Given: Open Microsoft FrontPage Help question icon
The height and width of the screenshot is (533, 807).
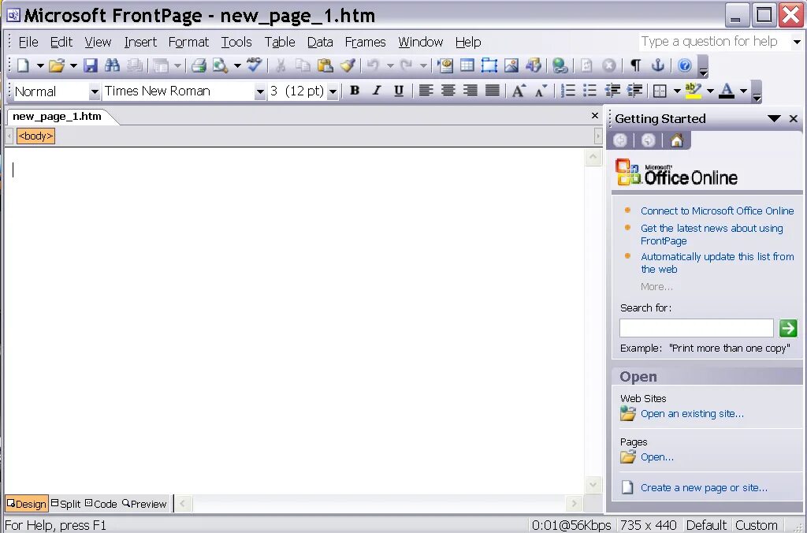Looking at the screenshot, I should (684, 65).
